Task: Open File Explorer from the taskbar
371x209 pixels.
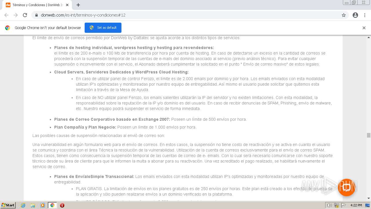Action: point(33,205)
